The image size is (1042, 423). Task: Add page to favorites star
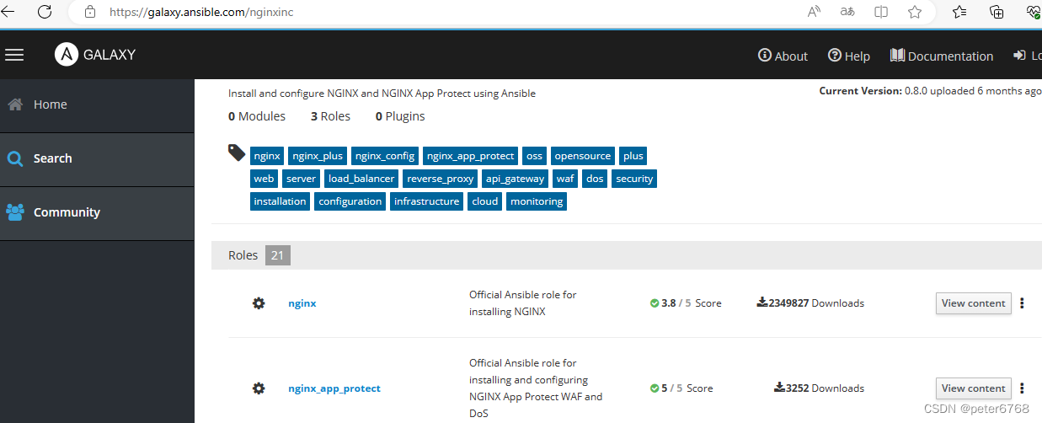(915, 12)
